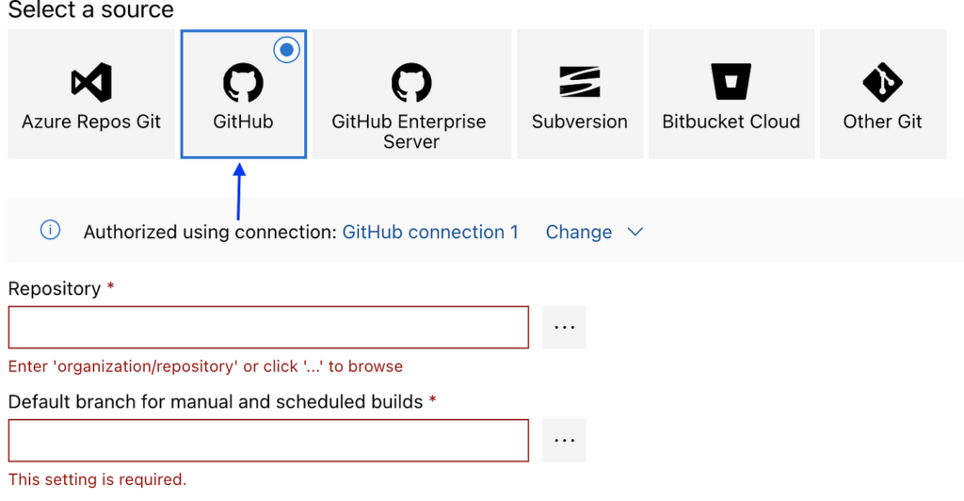Viewport: 964px width, 501px height.
Task: Choose GitHub Enterprise Server label
Action: [x=410, y=132]
